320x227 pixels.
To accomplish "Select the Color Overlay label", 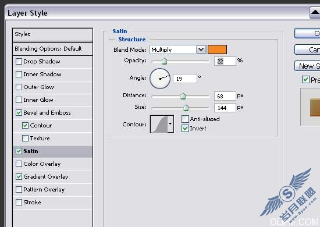I will [x=42, y=164].
